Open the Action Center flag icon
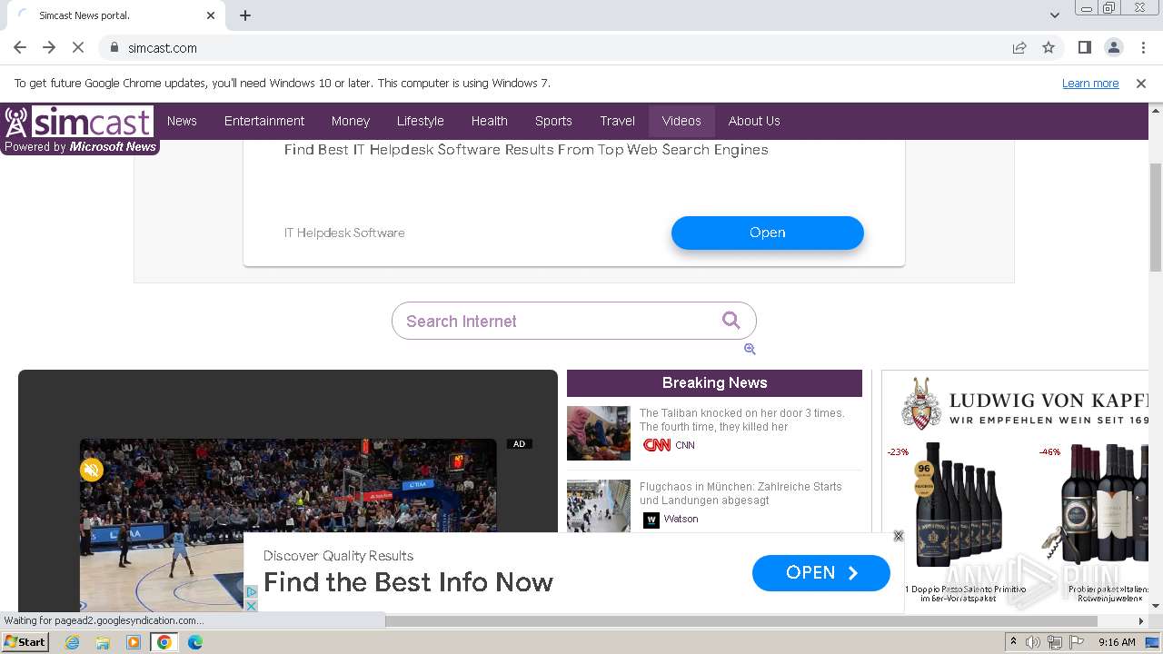Image resolution: width=1163 pixels, height=654 pixels. [x=1077, y=642]
